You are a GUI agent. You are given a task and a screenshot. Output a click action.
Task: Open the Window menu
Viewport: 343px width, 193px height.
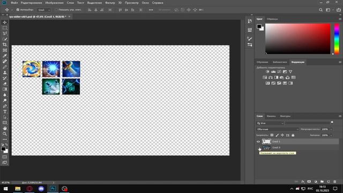[145, 3]
